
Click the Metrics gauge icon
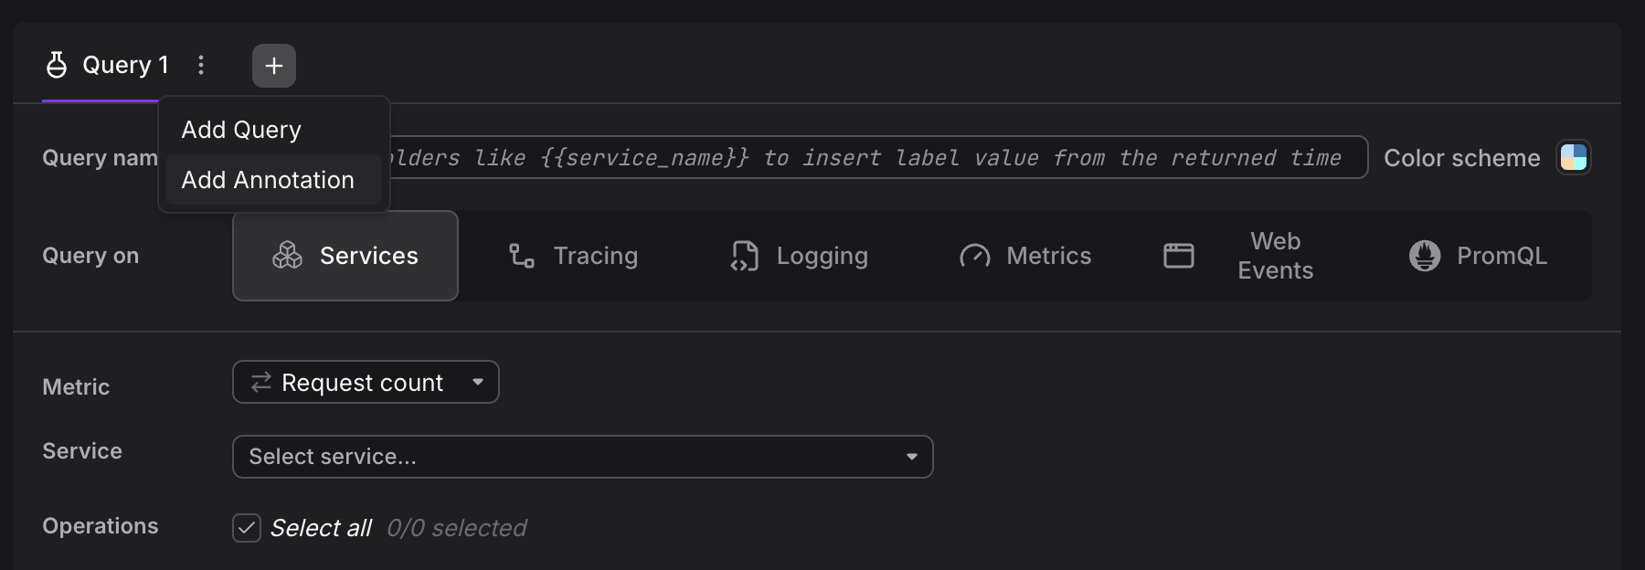click(x=974, y=256)
